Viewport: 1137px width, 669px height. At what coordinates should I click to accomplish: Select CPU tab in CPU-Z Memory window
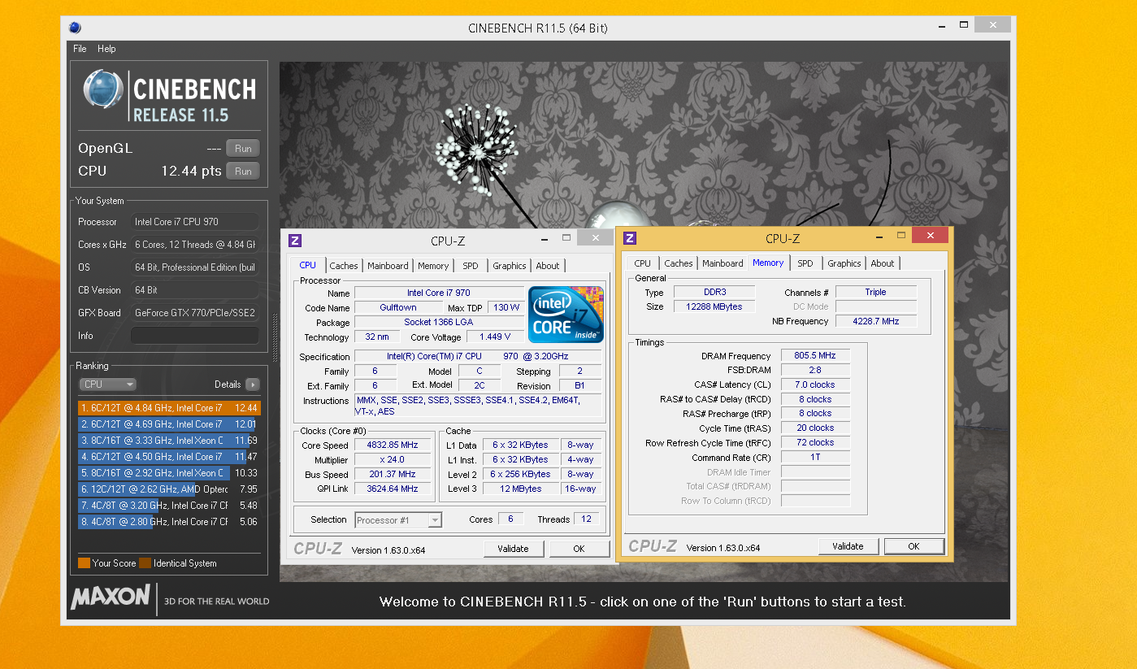(x=643, y=263)
